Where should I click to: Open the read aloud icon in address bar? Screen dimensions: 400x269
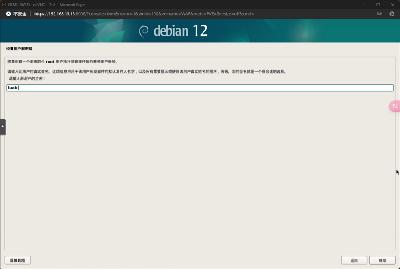(379, 14)
